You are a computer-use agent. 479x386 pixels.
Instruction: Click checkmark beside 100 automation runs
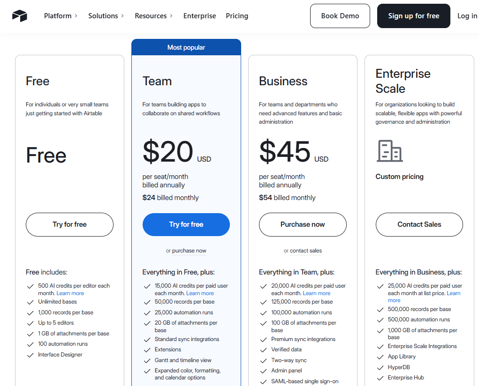click(30, 344)
